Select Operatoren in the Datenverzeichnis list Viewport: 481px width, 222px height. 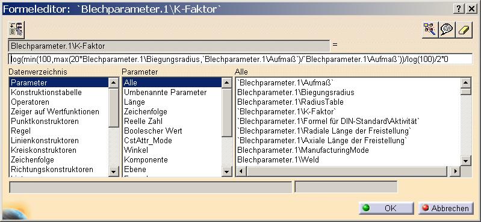59,102
